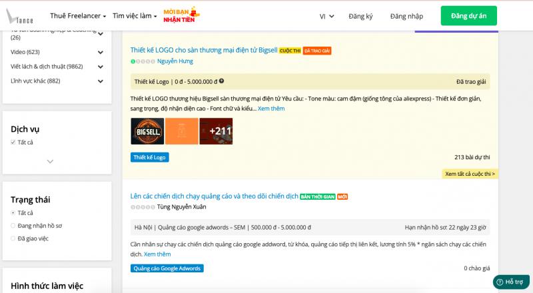Select Viết lách & dịch thuật (9862)
Screen dimensions: 533x293
(47, 67)
